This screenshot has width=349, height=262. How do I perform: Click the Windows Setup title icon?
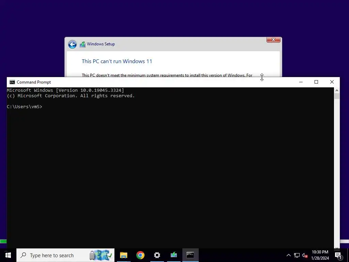pyautogui.click(x=82, y=44)
